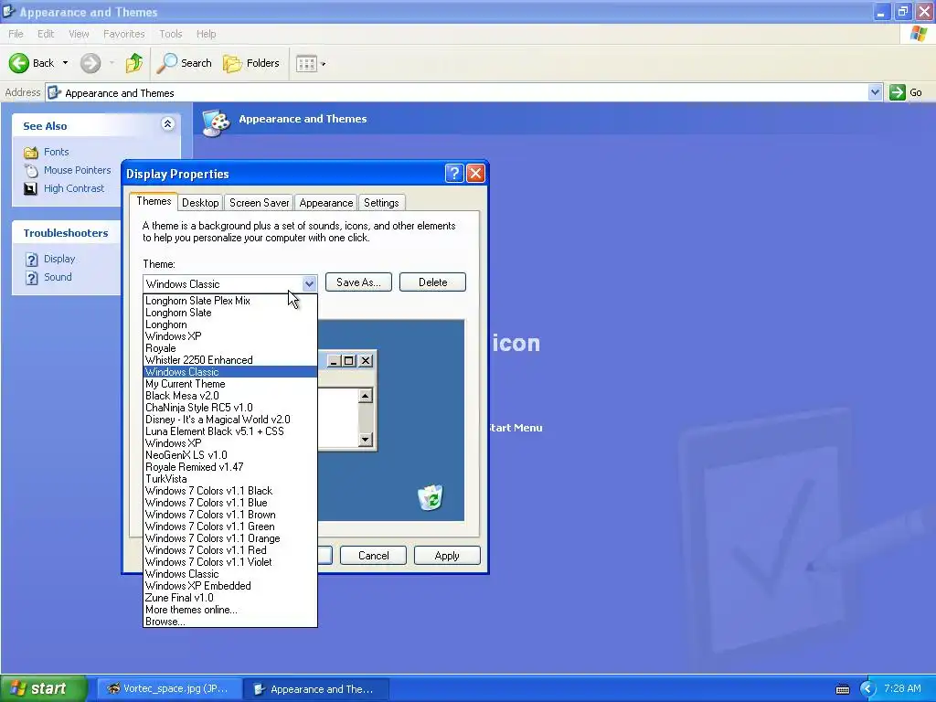Image resolution: width=936 pixels, height=702 pixels.
Task: Select the Royale theme entry
Action: [x=229, y=348]
